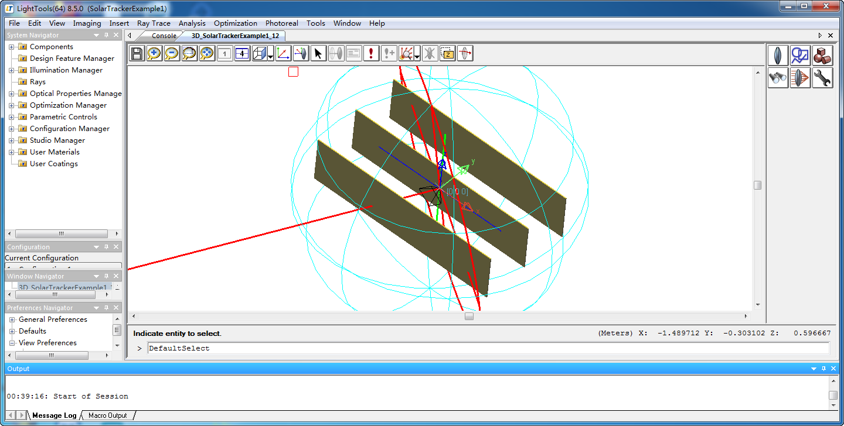Switch to four-view layout icon '4'
This screenshot has width=844, height=426.
click(x=242, y=54)
